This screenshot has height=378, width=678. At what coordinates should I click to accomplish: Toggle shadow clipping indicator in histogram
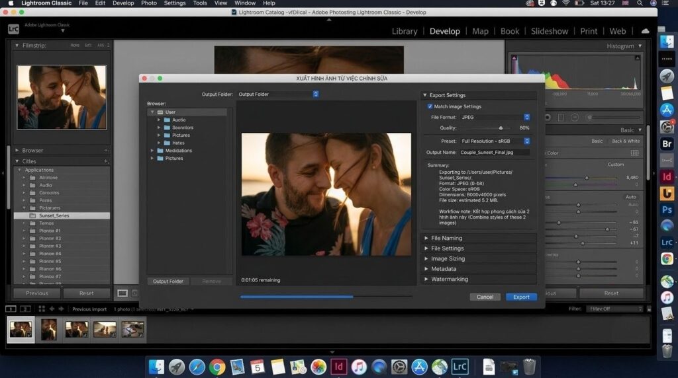coord(514,57)
